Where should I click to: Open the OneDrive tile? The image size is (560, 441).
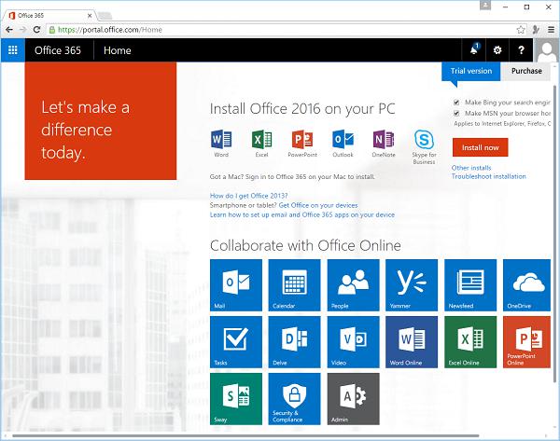tap(529, 284)
